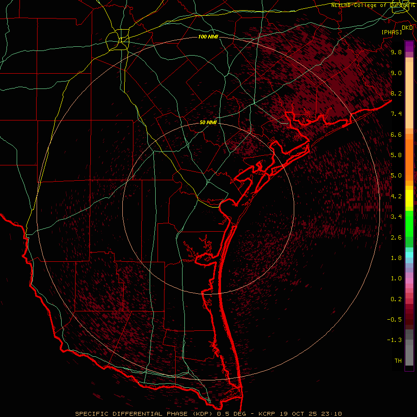Click the 3.4 value on the color scale

pyautogui.click(x=396, y=217)
